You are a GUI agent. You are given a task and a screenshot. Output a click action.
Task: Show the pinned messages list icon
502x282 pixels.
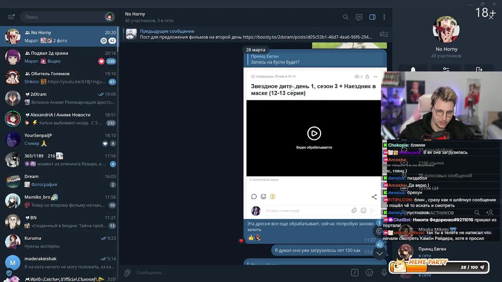384,34
